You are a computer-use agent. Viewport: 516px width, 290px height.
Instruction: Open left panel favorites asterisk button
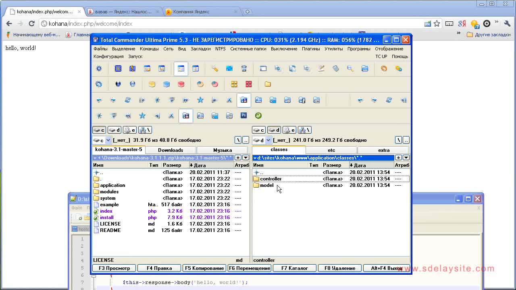coord(238,158)
